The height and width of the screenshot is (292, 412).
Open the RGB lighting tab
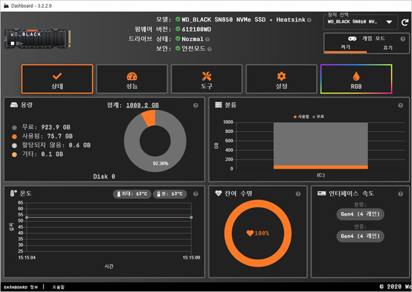pos(356,79)
